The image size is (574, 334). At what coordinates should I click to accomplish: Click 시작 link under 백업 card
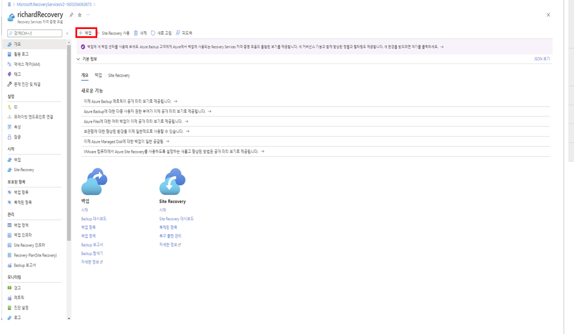[x=84, y=210]
